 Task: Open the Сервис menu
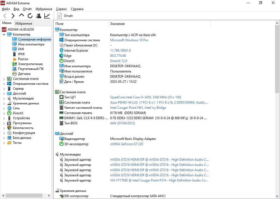[62, 9]
